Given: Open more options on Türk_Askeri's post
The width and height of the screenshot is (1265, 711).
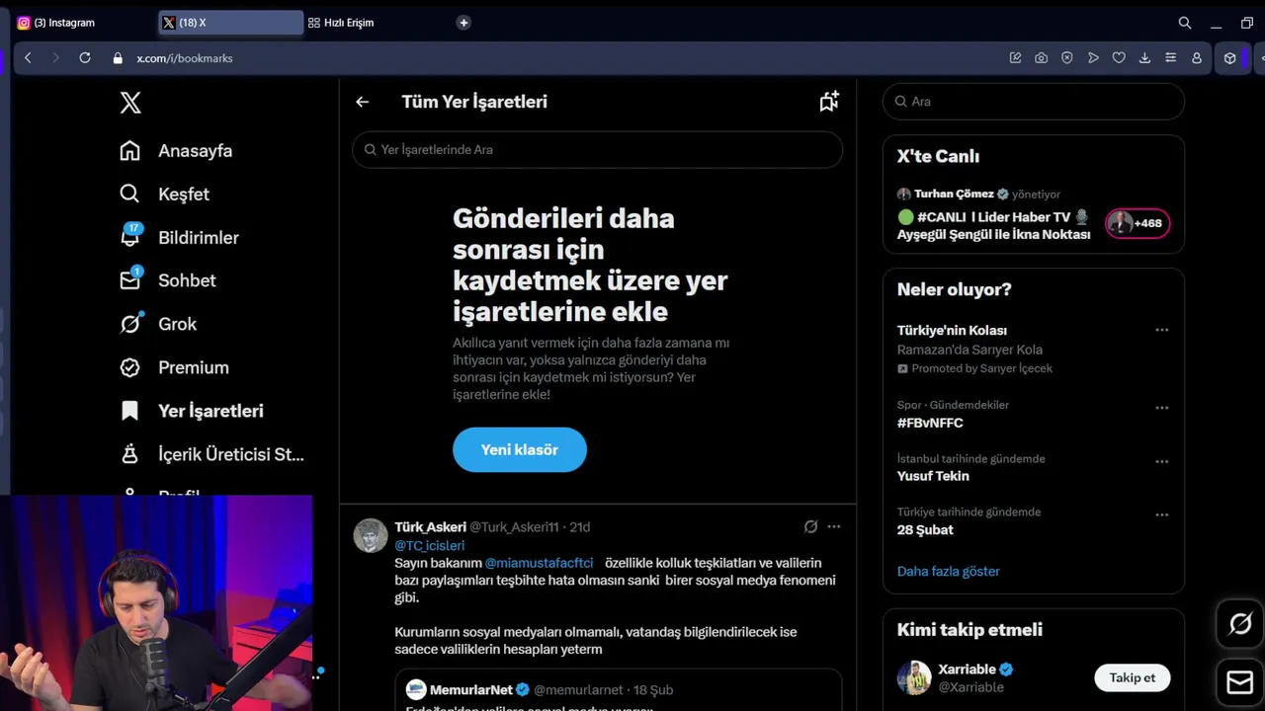Looking at the screenshot, I should tap(834, 527).
